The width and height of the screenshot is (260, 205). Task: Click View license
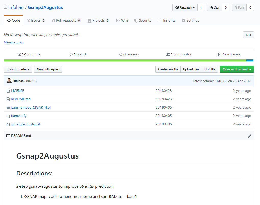click(x=229, y=54)
